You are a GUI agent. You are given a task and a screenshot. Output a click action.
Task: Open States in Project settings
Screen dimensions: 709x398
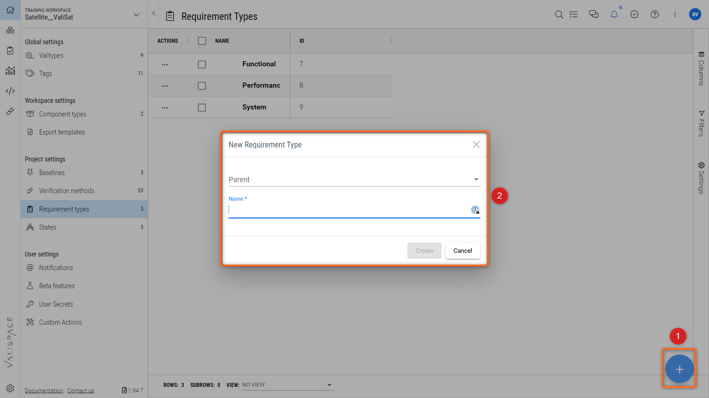pyautogui.click(x=84, y=227)
